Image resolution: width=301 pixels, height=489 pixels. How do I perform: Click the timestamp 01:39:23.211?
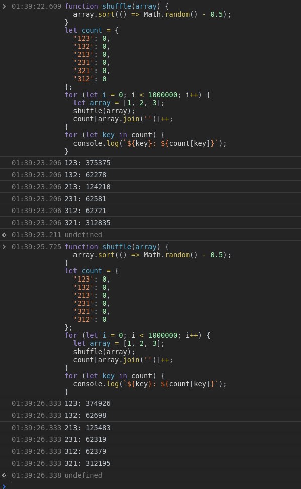[36, 235]
